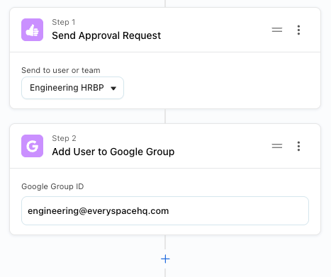Click the Step 1 label

(x=64, y=22)
